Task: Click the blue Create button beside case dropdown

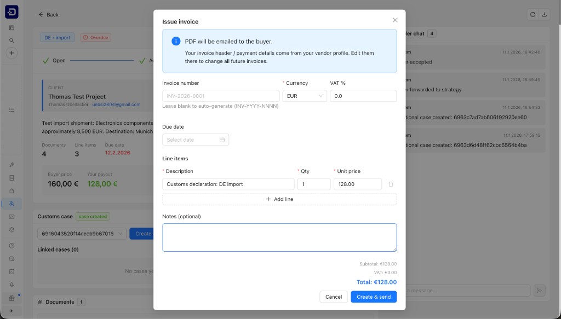Action: pyautogui.click(x=142, y=234)
